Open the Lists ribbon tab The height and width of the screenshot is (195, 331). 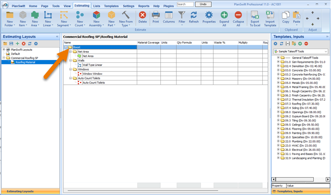[x=97, y=6]
